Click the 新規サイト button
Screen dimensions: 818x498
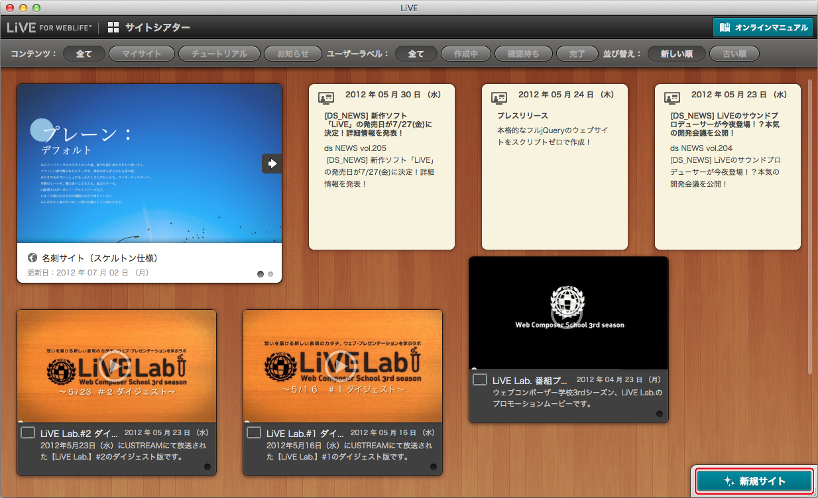[754, 481]
